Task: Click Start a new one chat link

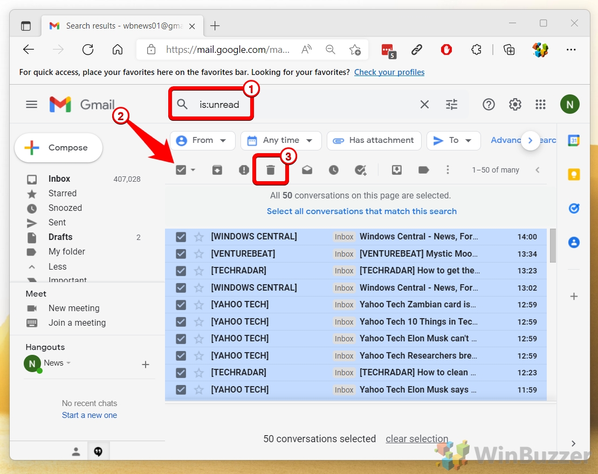Action: 90,415
